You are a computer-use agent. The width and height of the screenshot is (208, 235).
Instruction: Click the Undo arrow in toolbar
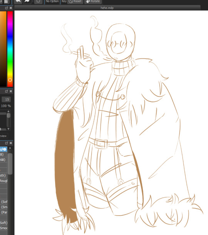point(18,2)
